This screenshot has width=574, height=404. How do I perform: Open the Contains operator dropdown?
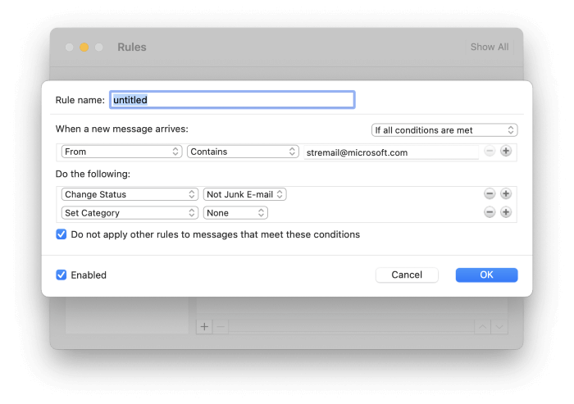[x=243, y=152]
